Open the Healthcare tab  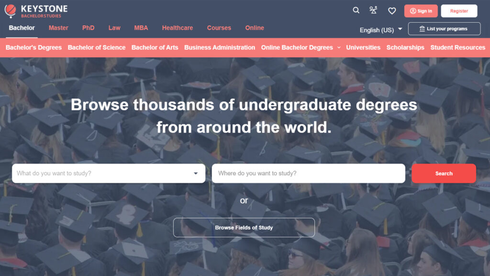pos(178,28)
